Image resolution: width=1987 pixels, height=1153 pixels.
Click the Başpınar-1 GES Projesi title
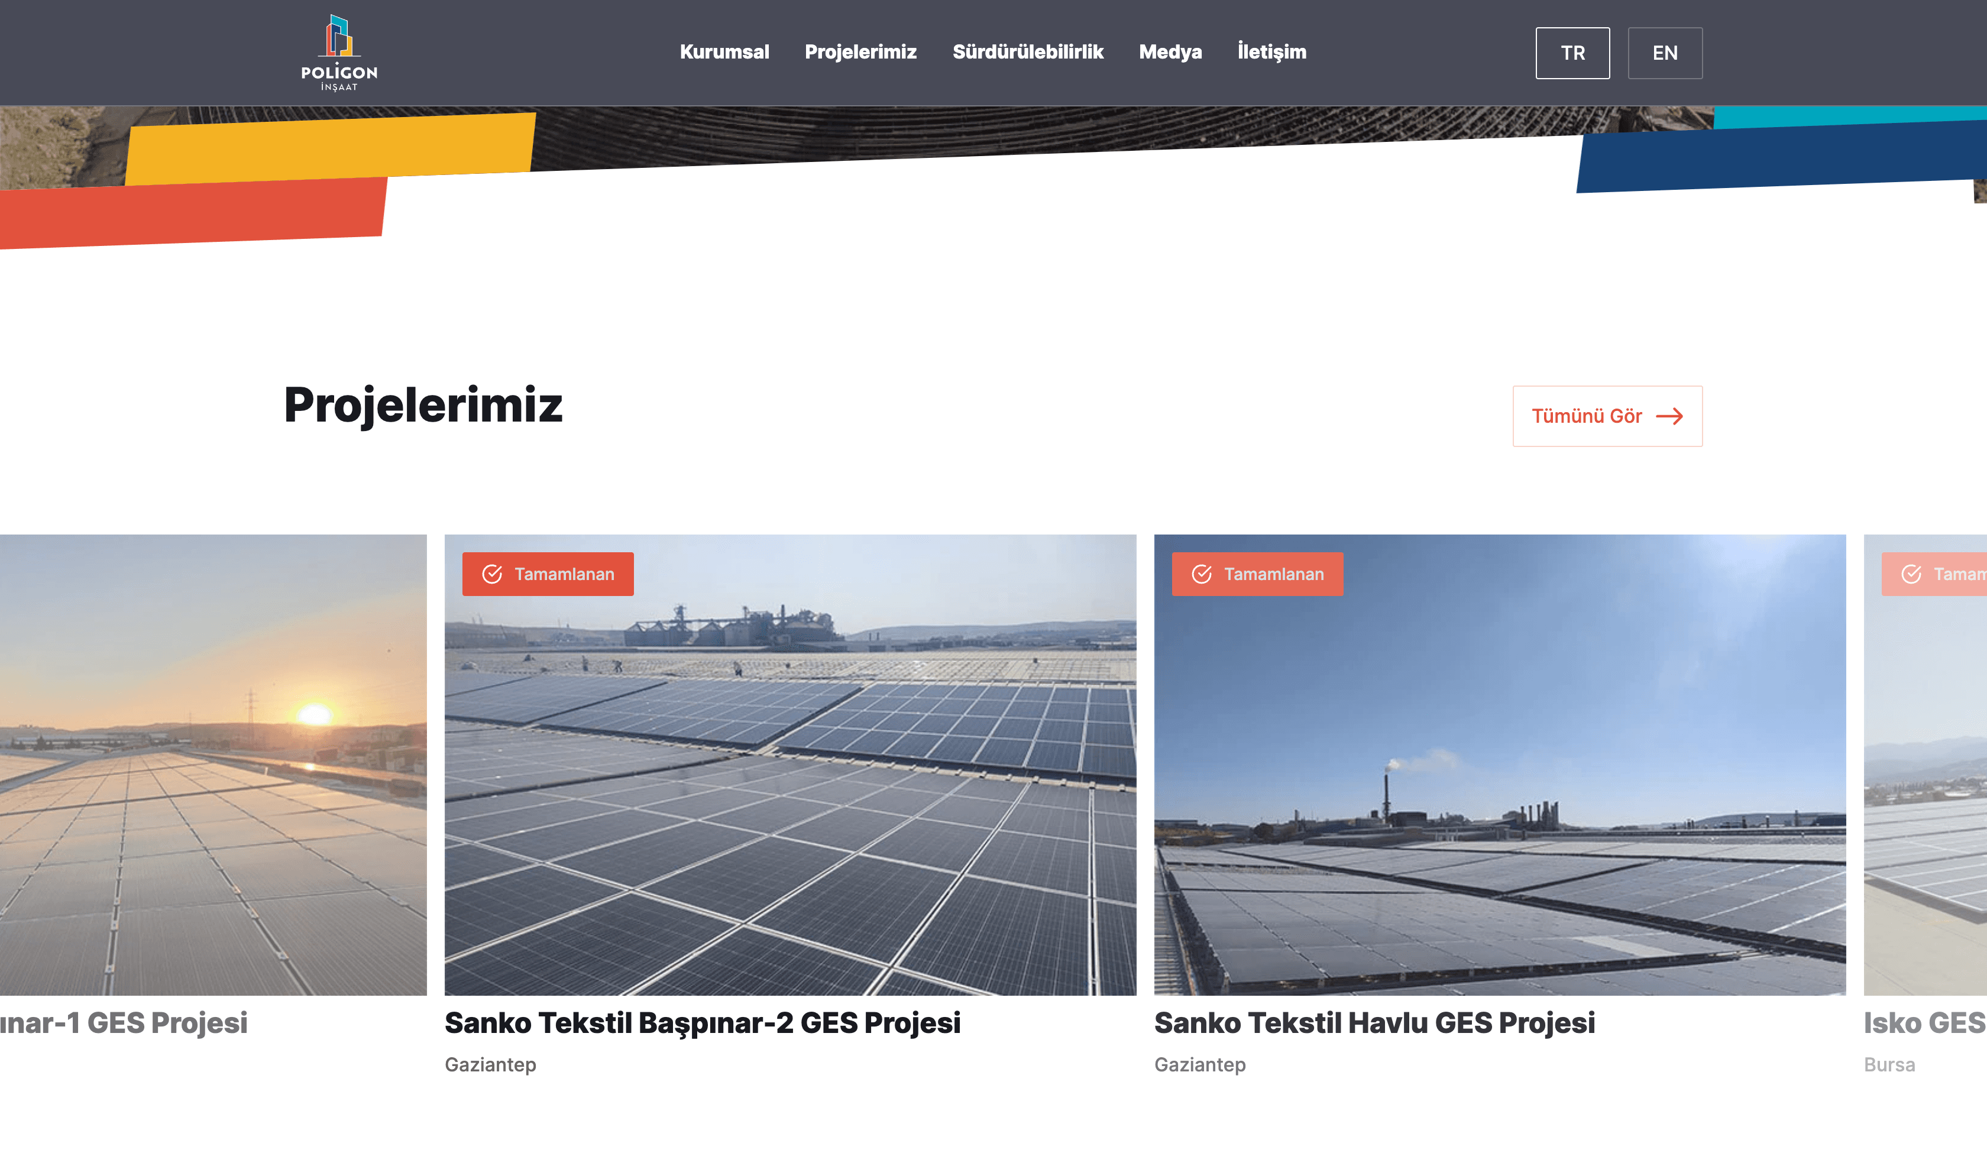[x=124, y=1023]
